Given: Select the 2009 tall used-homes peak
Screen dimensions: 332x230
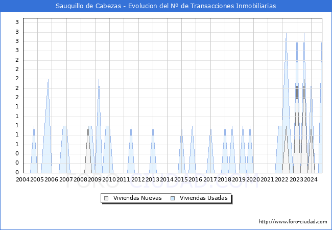Looking at the screenshot, I should 99,126.
